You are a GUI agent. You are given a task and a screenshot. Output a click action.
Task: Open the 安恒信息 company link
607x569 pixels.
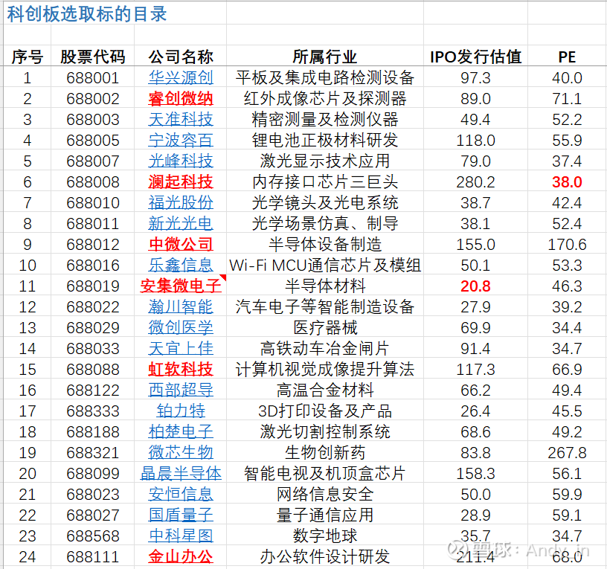(x=181, y=495)
